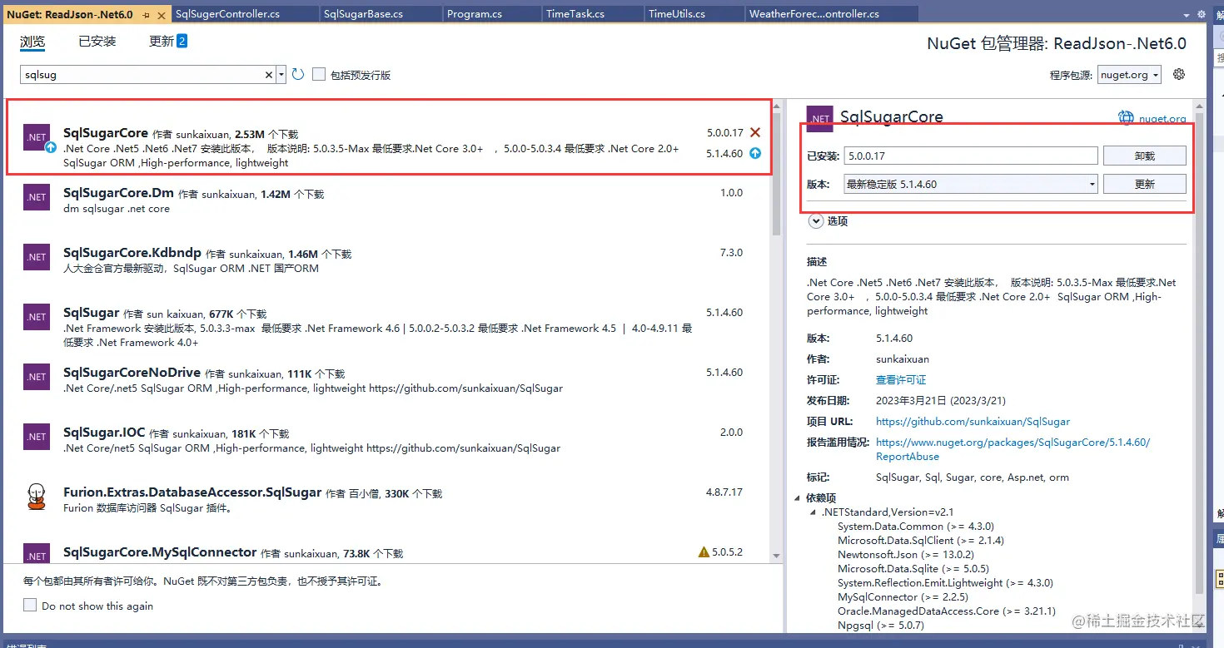The height and width of the screenshot is (648, 1224).
Task: Click the .NET logo in the details pane
Action: pyautogui.click(x=820, y=118)
